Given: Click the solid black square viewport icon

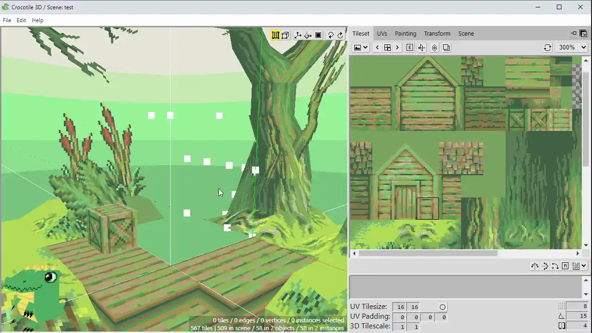Looking at the screenshot, I should click(x=318, y=35).
